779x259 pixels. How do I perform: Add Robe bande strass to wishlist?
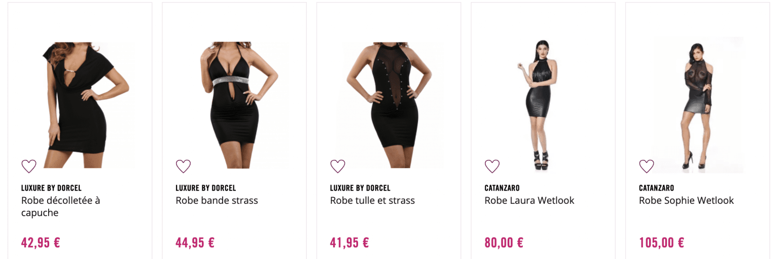click(x=183, y=166)
